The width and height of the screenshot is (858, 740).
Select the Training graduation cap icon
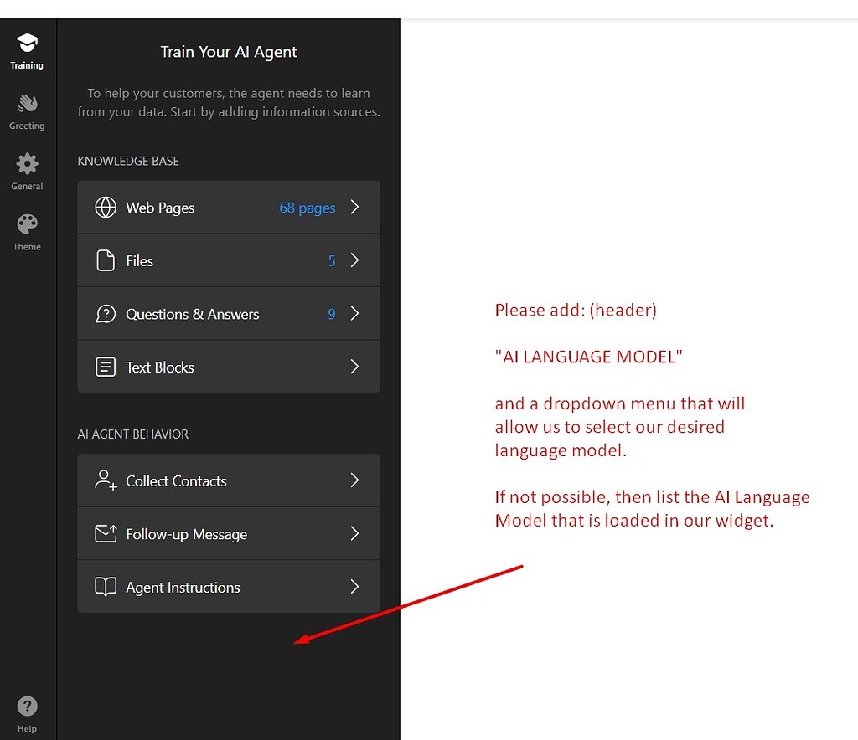click(x=27, y=42)
